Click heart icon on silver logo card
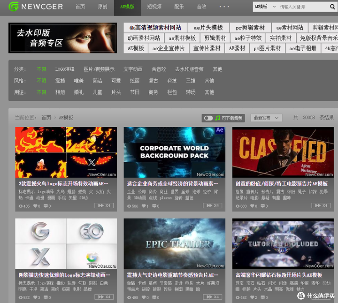The height and width of the screenshot is (303, 338). (35, 297)
